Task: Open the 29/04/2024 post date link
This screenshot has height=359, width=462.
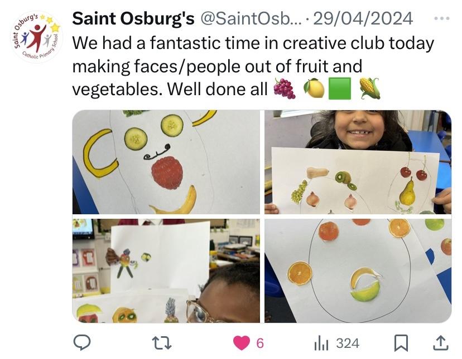Action: (363, 18)
